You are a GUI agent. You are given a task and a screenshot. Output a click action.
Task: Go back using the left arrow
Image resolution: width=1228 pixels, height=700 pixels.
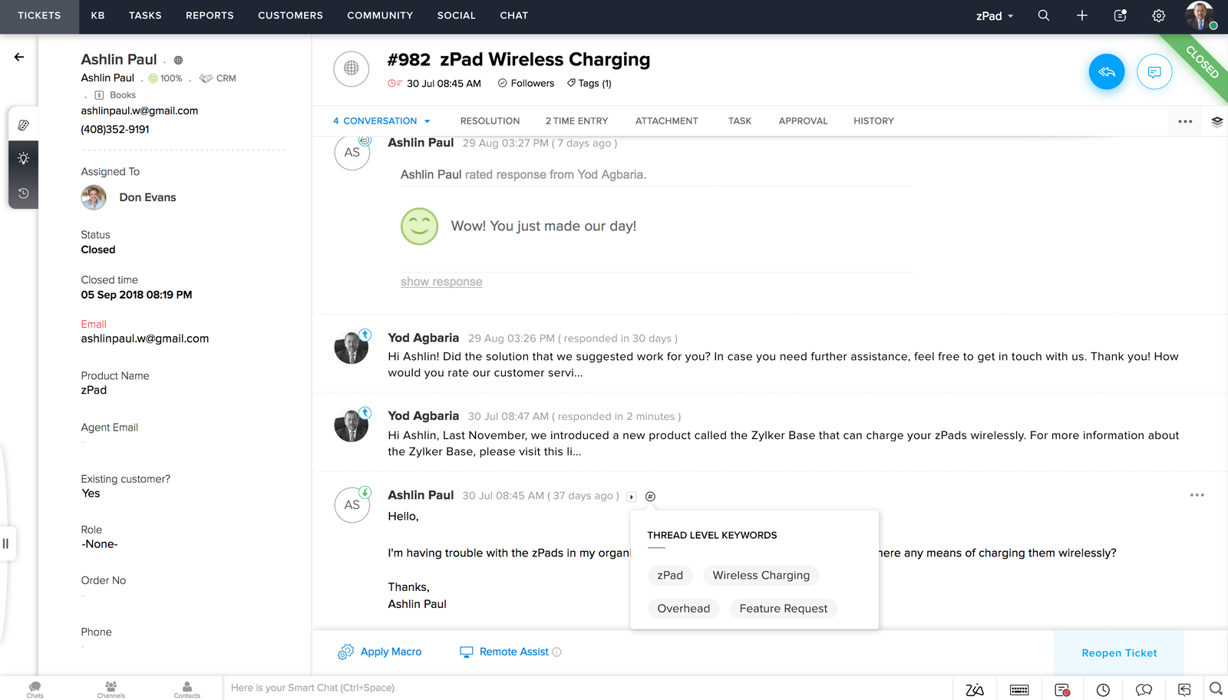click(19, 57)
